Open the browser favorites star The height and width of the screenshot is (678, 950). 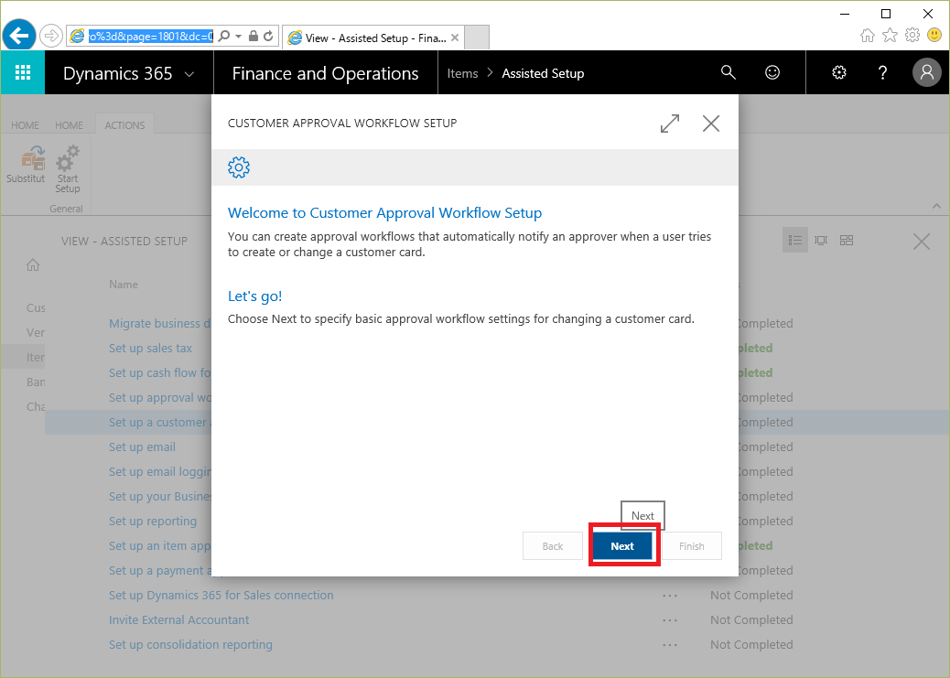click(x=890, y=35)
